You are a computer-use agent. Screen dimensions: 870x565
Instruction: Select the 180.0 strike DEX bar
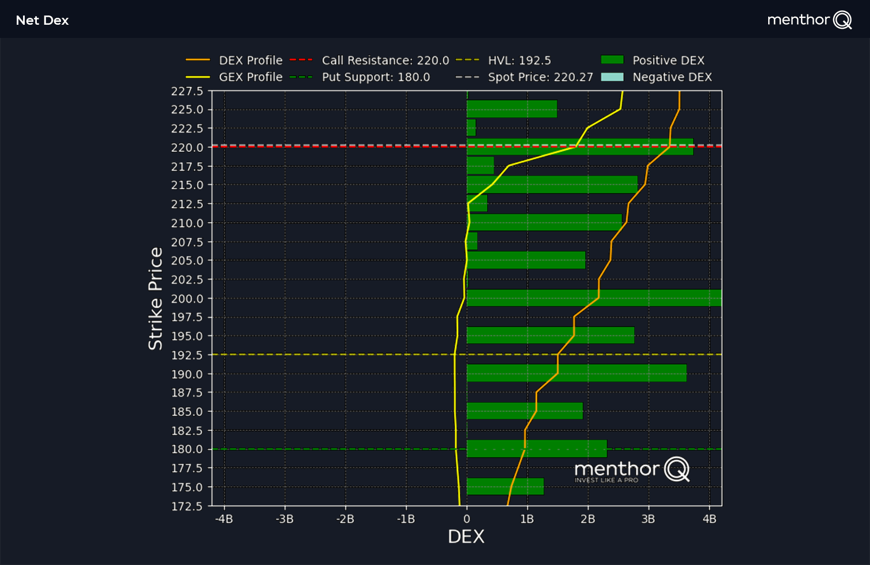click(537, 449)
